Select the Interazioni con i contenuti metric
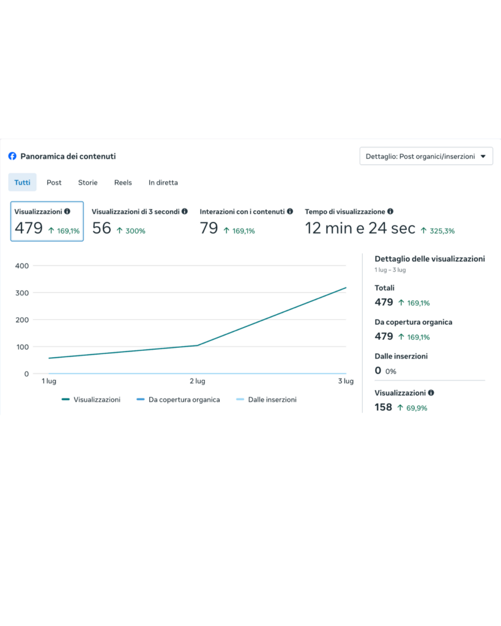 tap(246, 221)
